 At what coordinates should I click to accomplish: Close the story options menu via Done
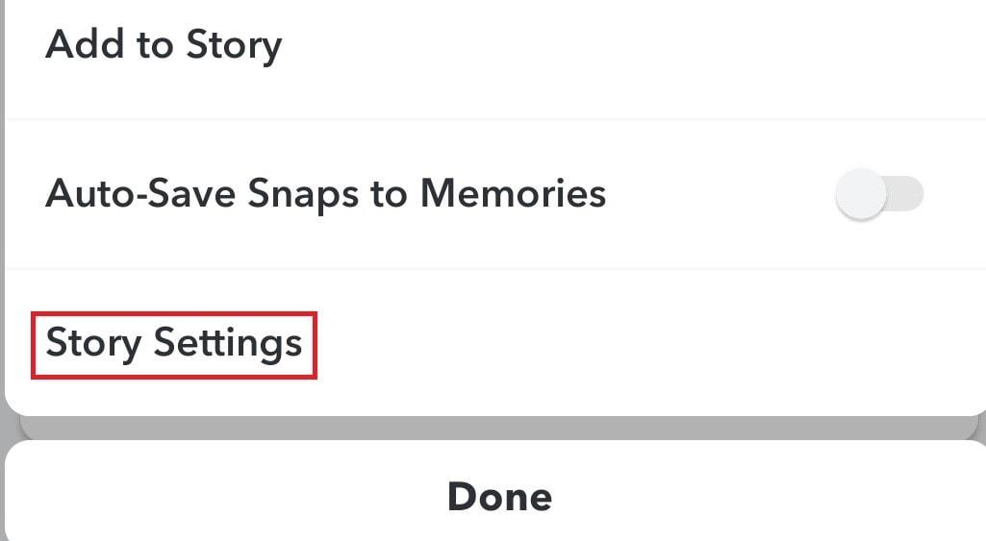point(499,496)
